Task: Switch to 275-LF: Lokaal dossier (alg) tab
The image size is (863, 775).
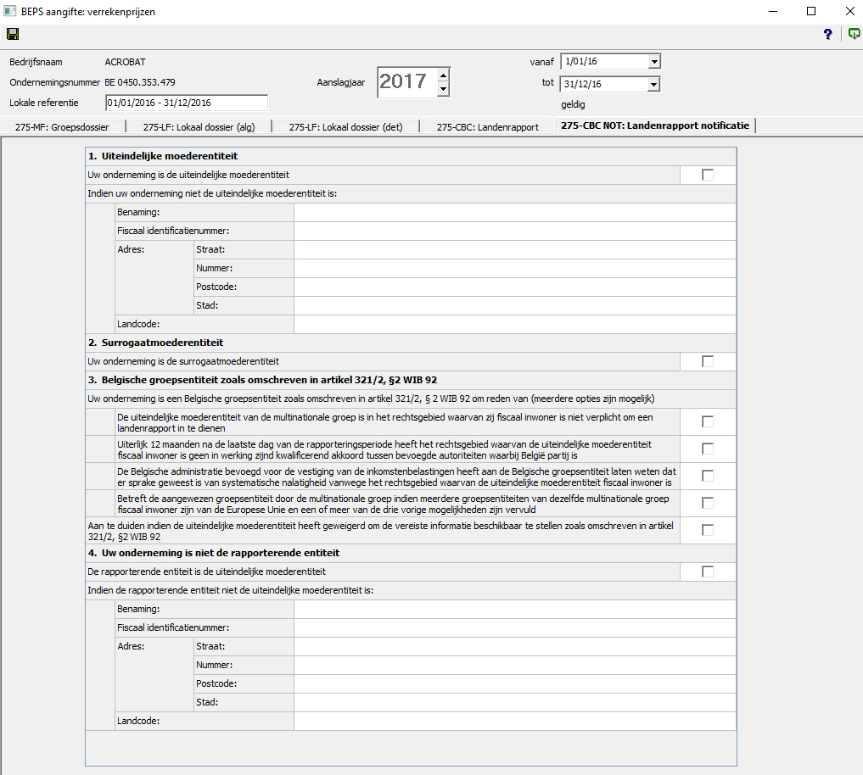Action: [199, 127]
